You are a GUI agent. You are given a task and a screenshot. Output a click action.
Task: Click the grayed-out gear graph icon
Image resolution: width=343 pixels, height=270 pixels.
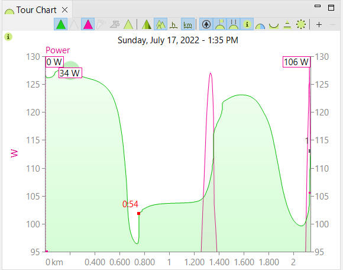115,24
